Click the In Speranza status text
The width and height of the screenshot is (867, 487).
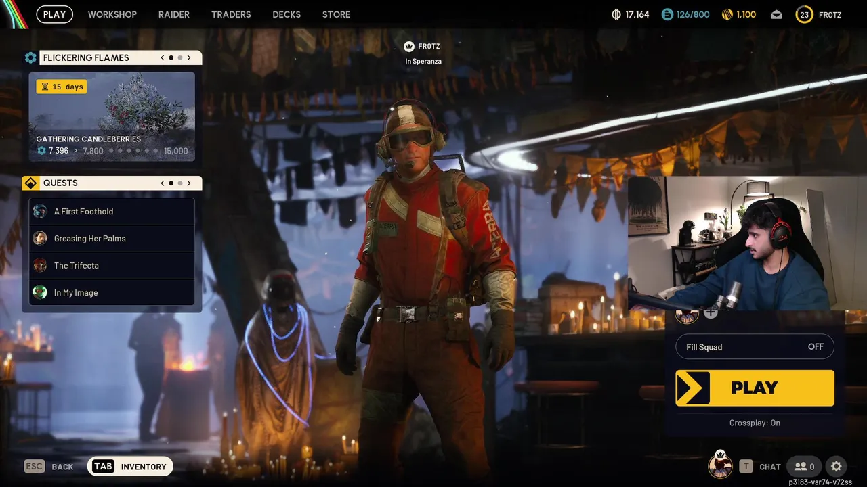click(423, 61)
